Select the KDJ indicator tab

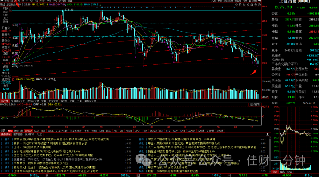pos(36,131)
